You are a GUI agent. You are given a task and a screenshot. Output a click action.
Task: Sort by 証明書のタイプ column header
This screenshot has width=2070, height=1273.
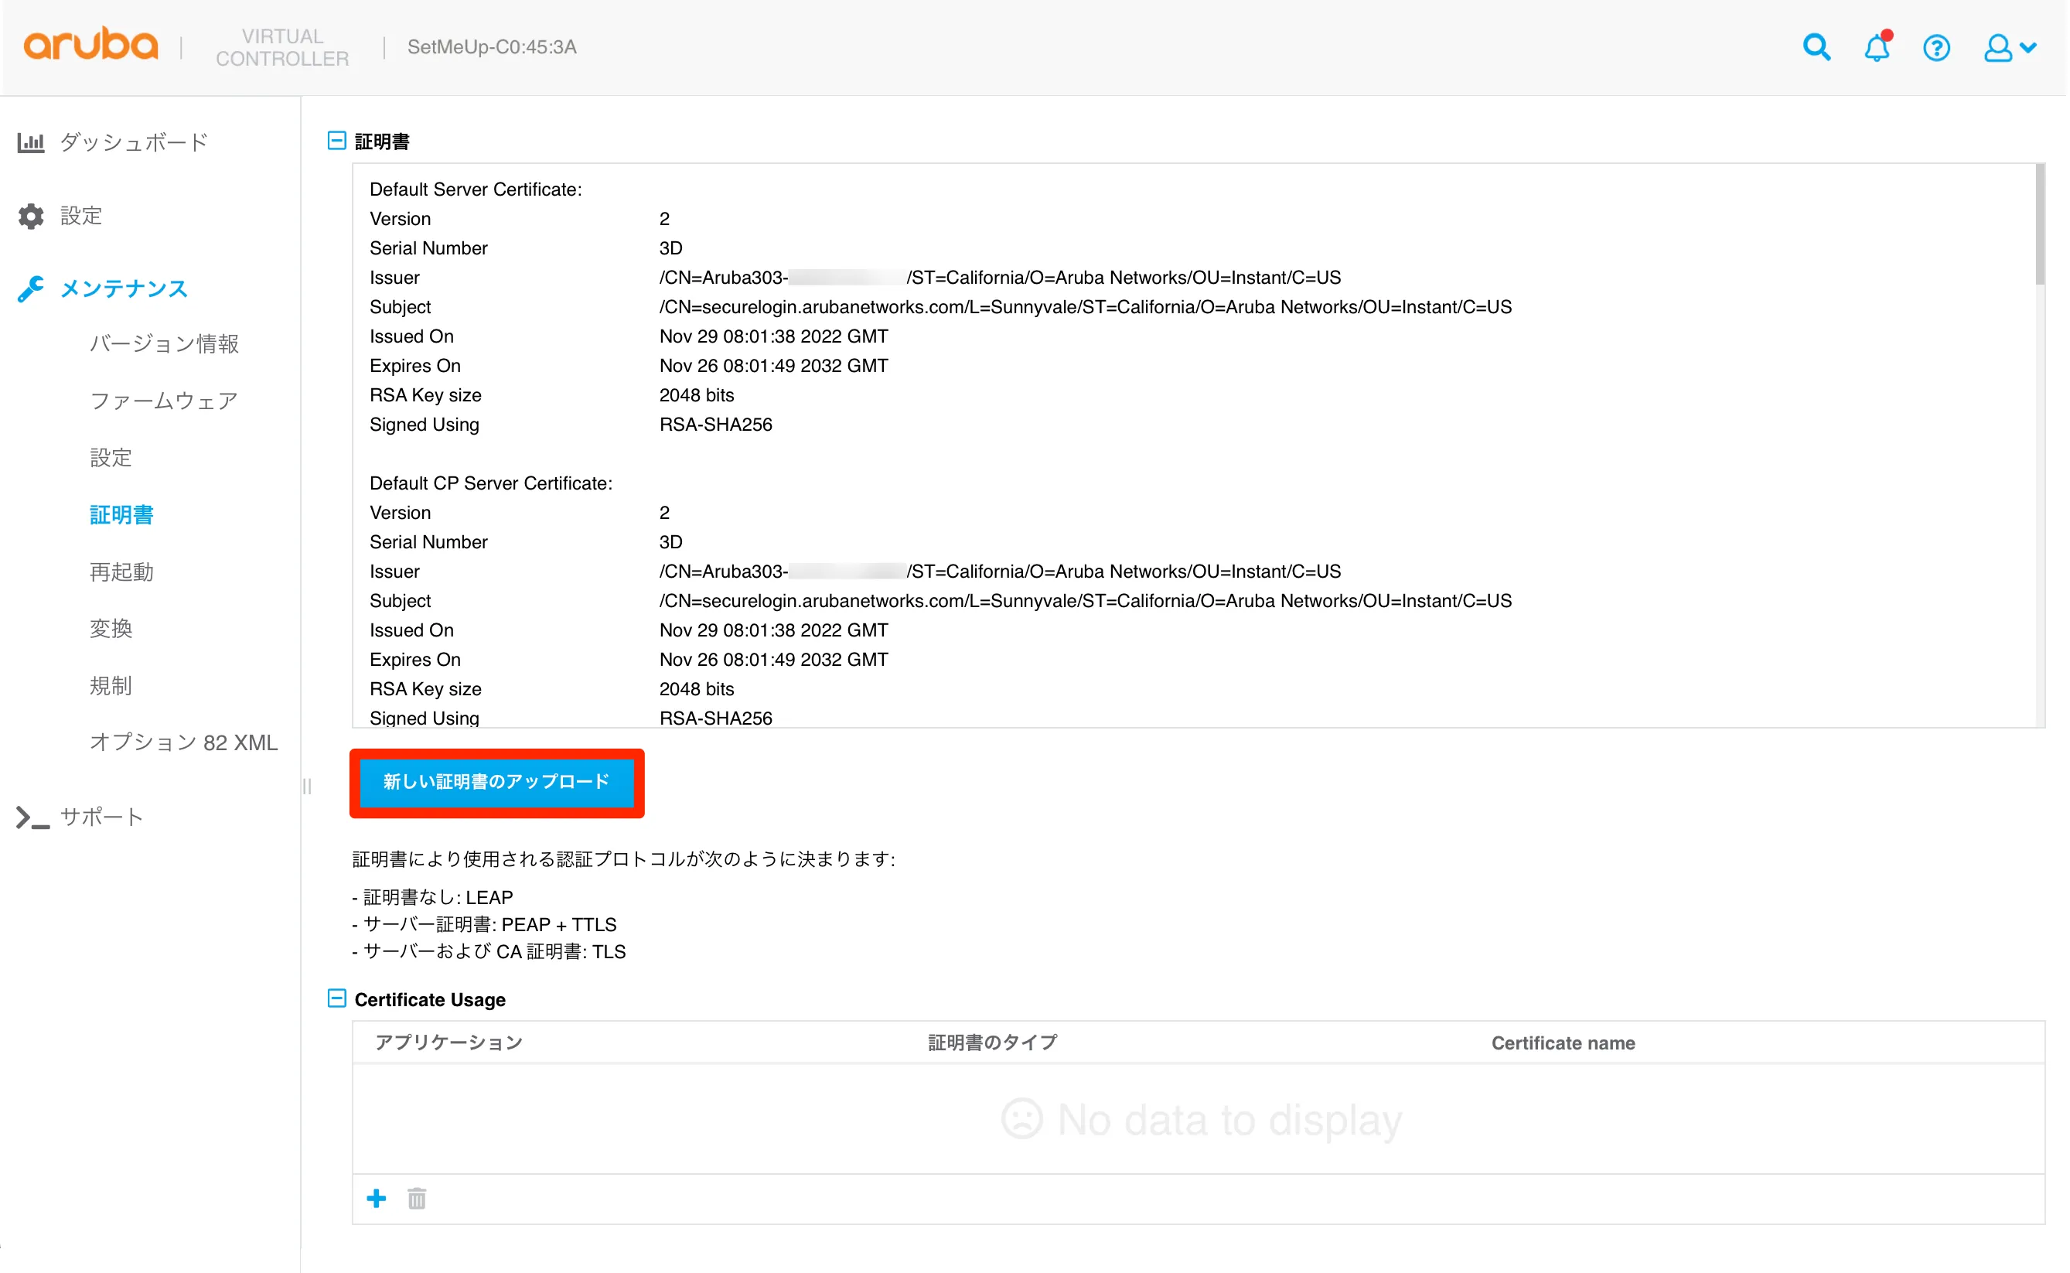pos(993,1043)
